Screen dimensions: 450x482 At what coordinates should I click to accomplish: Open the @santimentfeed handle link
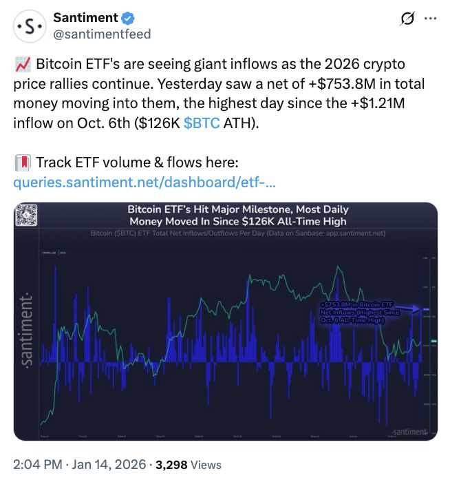[x=101, y=34]
